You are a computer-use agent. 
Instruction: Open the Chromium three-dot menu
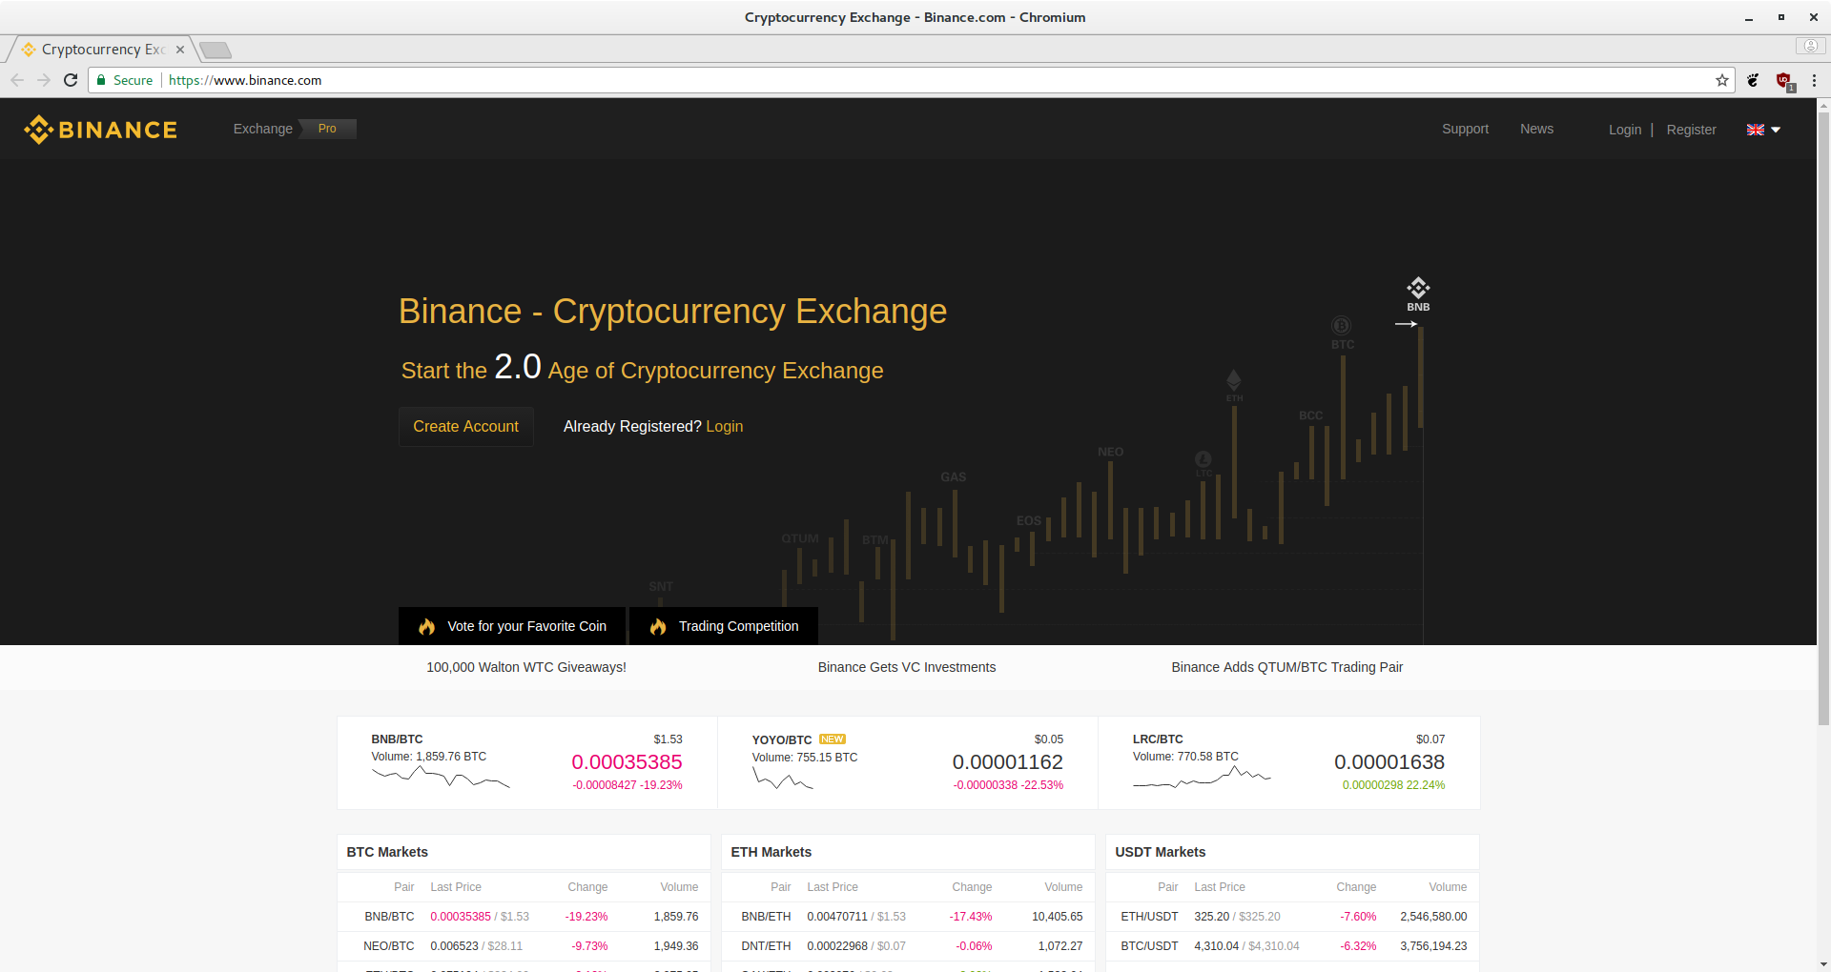coord(1814,80)
